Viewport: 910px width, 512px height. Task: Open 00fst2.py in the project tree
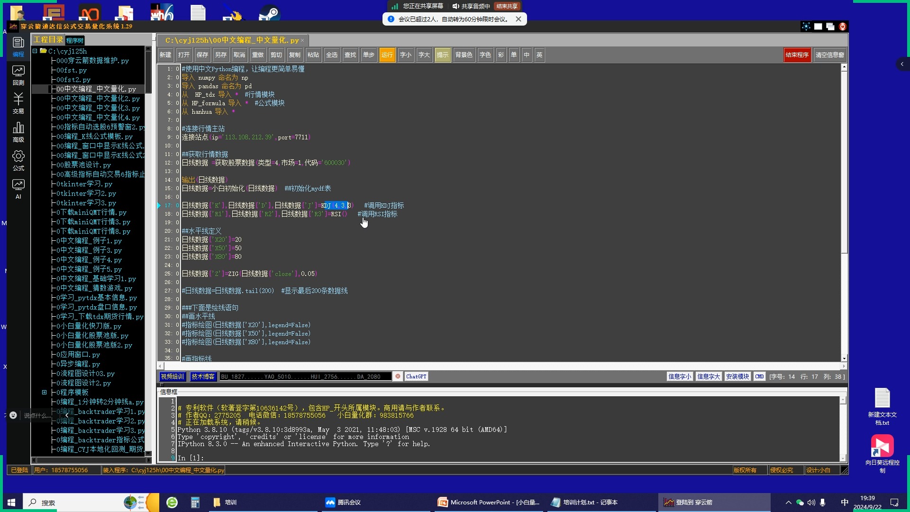click(73, 80)
